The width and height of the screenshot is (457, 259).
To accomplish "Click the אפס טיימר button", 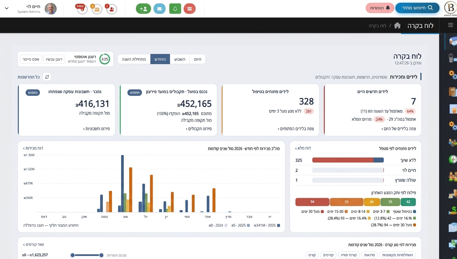I will [x=31, y=59].
